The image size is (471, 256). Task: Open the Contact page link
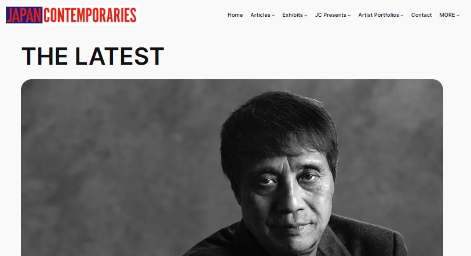(x=421, y=15)
